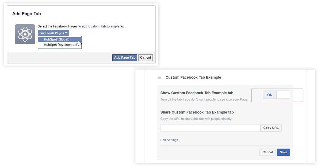Click the atom app icon thumbnail
Viewport: 321px width, 168px height.
(25, 34)
